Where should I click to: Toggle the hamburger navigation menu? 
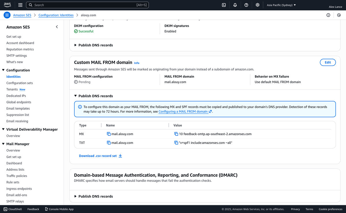click(x=7, y=15)
